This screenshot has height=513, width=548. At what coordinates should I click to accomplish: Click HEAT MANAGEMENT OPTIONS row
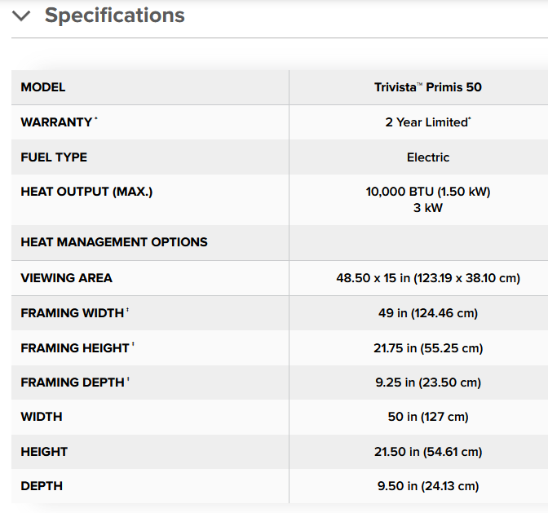(x=280, y=242)
